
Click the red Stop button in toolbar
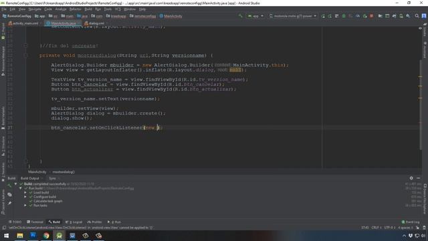point(372,16)
